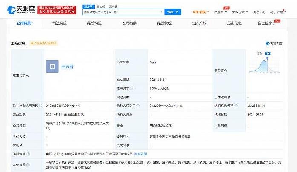Switch to 司法风险 tab
297x172 pixels.
[60, 23]
